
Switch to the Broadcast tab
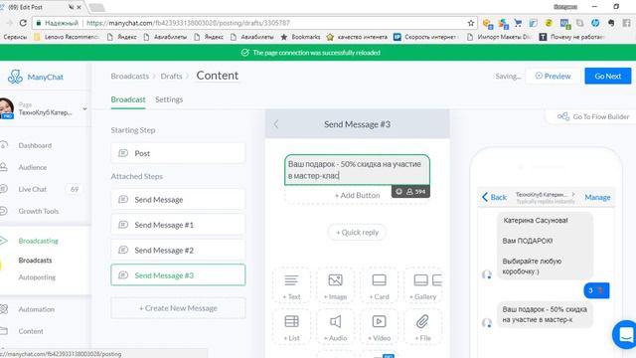[x=128, y=99]
